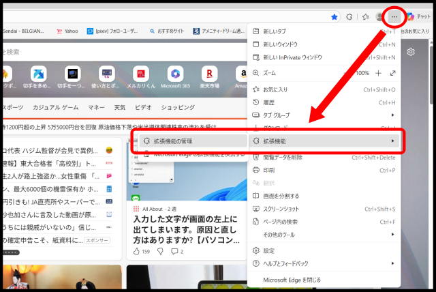Open the ハジム監督が会見で異例 news headline
This screenshot has width=436, height=292.
[50, 151]
